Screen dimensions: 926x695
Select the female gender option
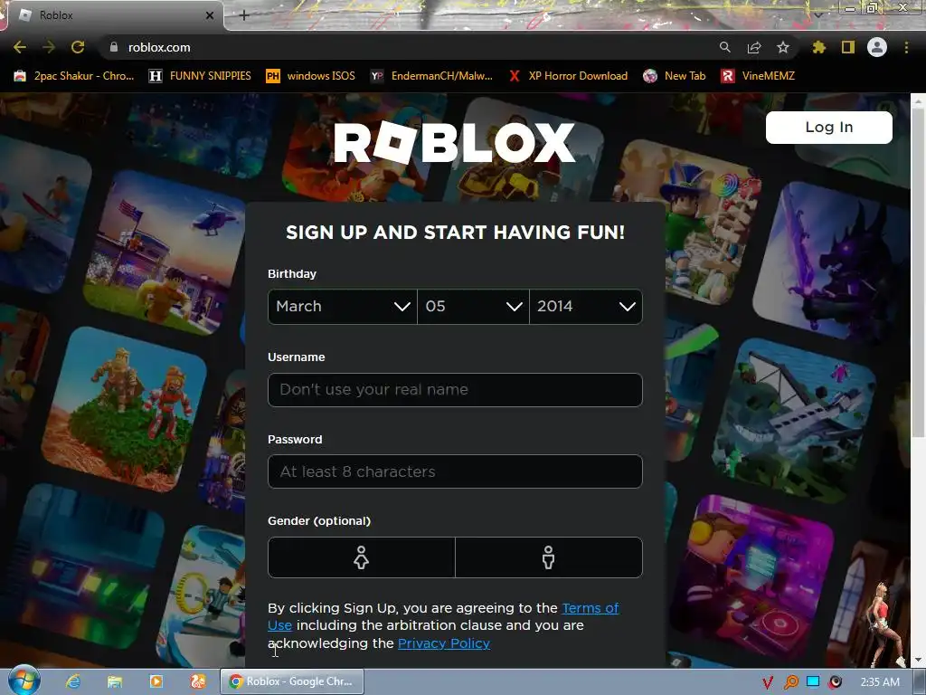point(362,557)
